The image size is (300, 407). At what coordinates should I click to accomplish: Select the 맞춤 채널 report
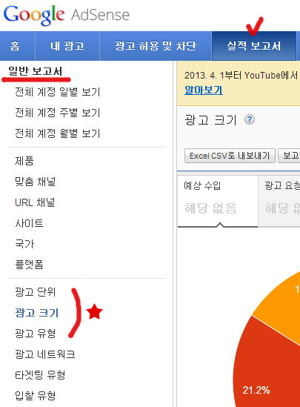pyautogui.click(x=36, y=182)
